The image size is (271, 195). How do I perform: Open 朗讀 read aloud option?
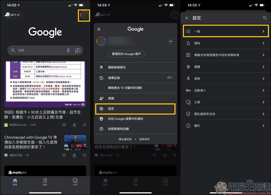135,98
